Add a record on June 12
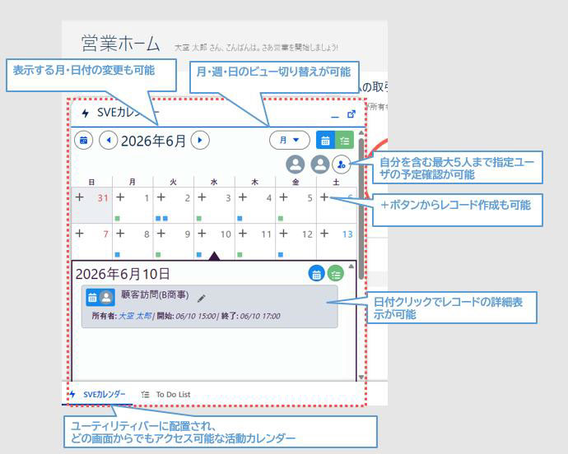Viewport: 568px width, 454px height. point(284,234)
